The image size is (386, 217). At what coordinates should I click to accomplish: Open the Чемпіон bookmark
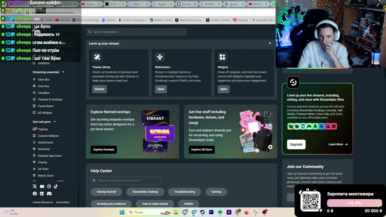click(109, 20)
